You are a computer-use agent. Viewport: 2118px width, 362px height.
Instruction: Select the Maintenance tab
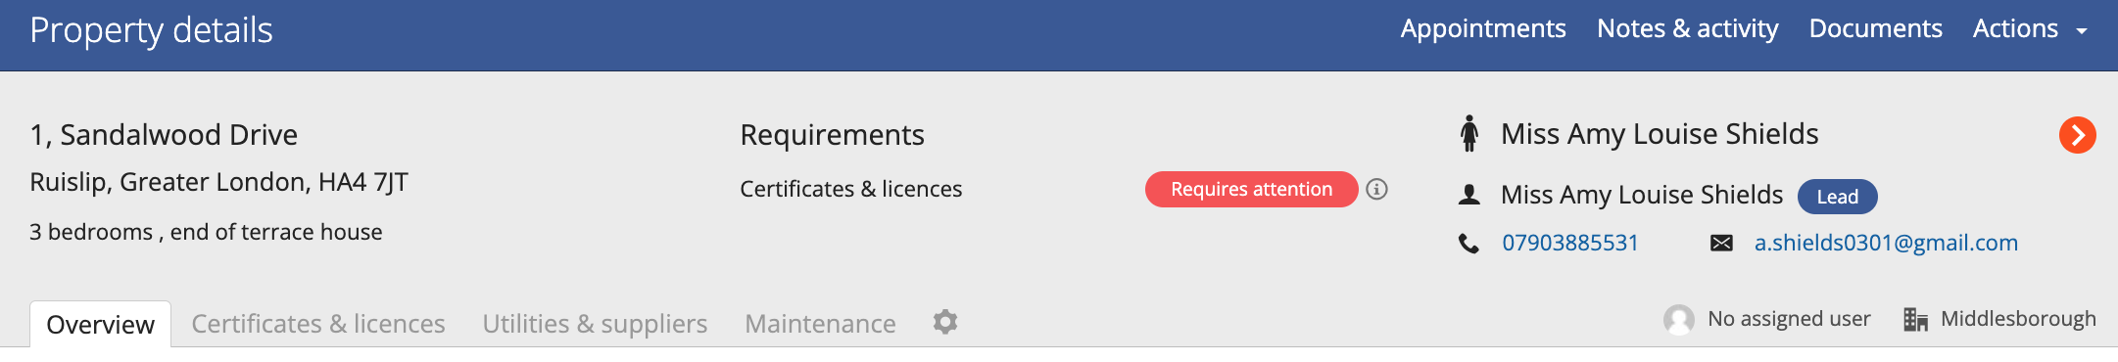820,324
